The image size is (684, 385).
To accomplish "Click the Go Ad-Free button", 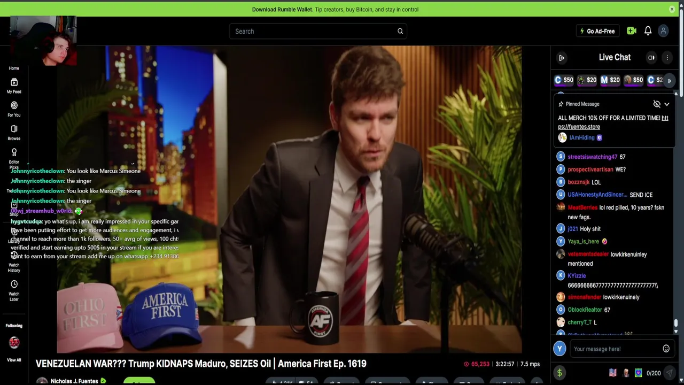I will (597, 31).
